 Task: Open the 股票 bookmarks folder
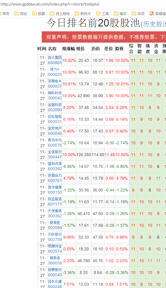[x=39, y=14]
